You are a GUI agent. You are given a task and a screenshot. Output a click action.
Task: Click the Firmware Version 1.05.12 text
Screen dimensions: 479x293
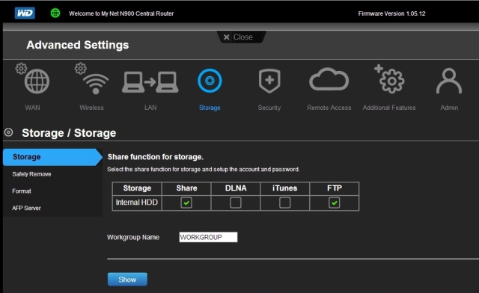pos(391,13)
